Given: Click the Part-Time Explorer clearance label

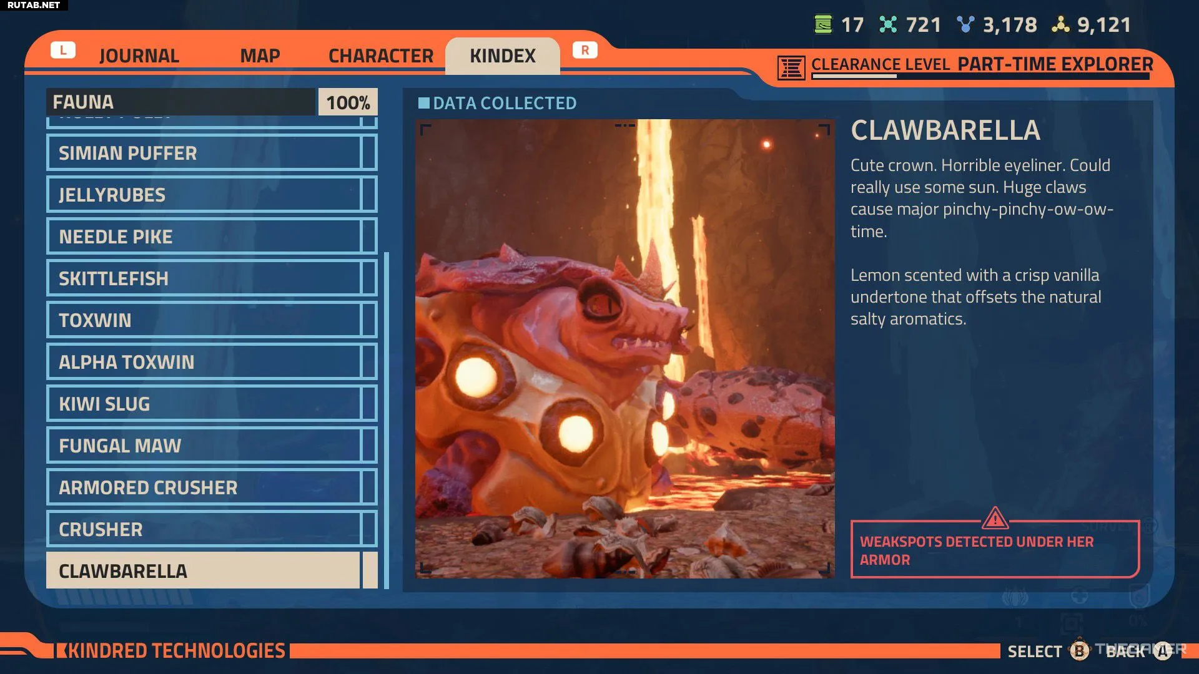Looking at the screenshot, I should click(1055, 64).
